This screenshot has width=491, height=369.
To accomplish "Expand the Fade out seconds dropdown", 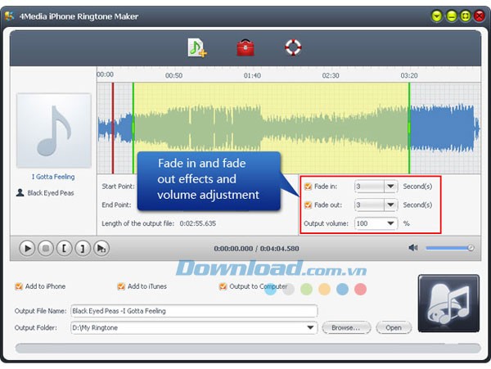I will point(390,205).
